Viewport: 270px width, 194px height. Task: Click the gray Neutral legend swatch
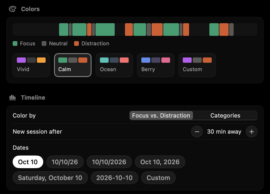[44, 43]
